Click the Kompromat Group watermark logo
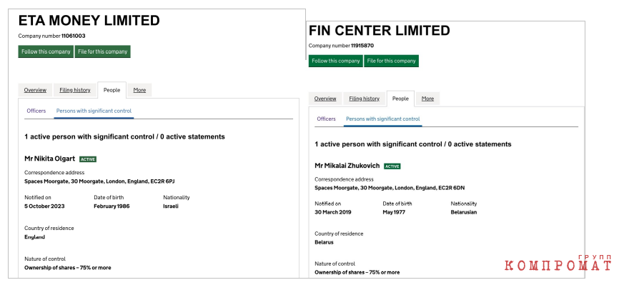The image size is (619, 285). [558, 263]
